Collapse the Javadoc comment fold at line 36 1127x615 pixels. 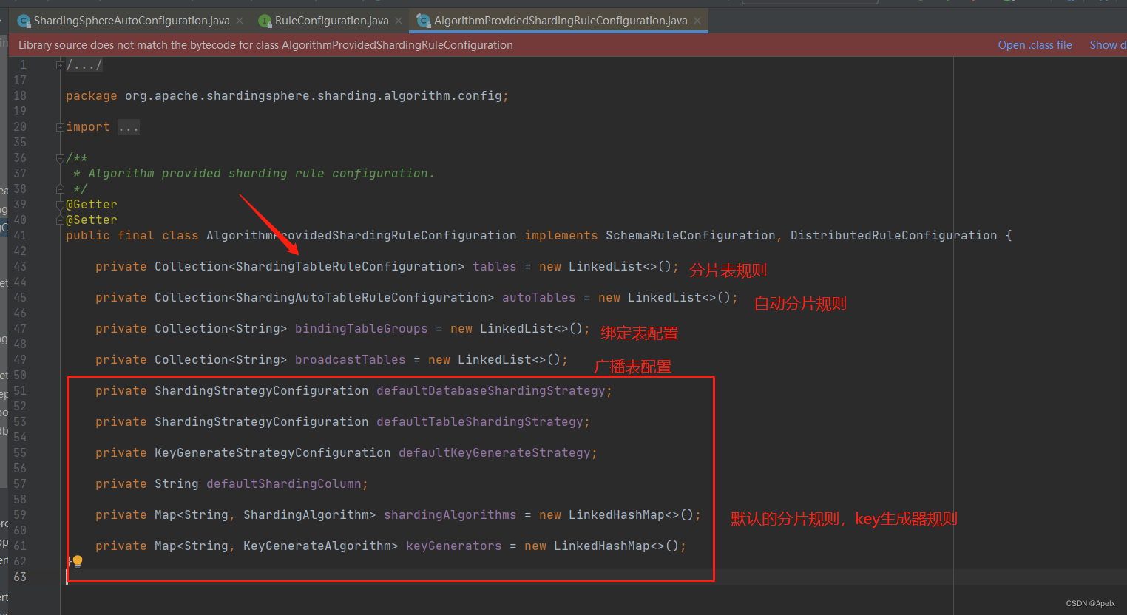pyautogui.click(x=60, y=158)
